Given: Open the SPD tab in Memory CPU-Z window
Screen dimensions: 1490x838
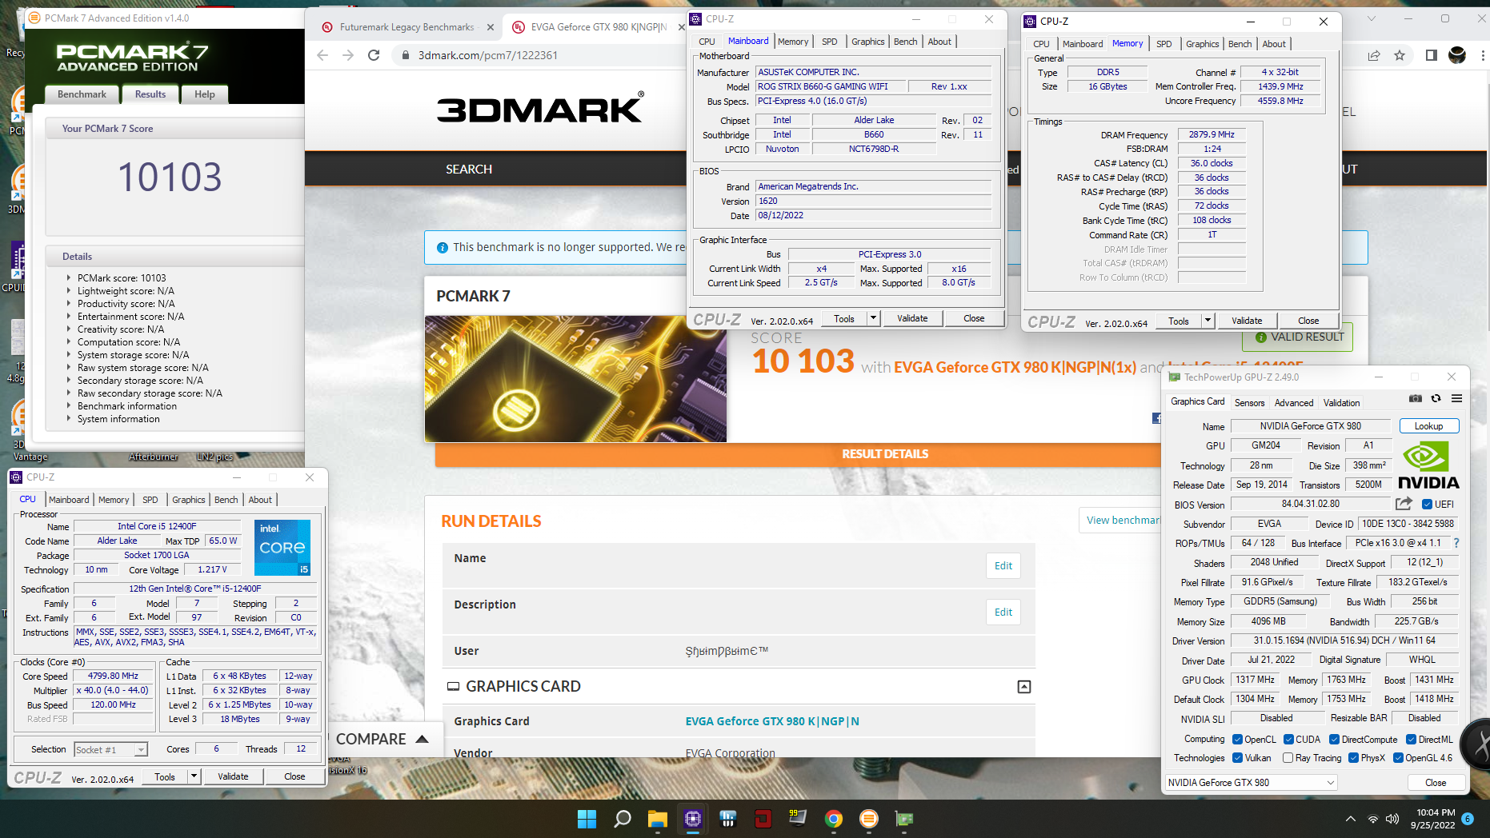Looking at the screenshot, I should [1164, 44].
